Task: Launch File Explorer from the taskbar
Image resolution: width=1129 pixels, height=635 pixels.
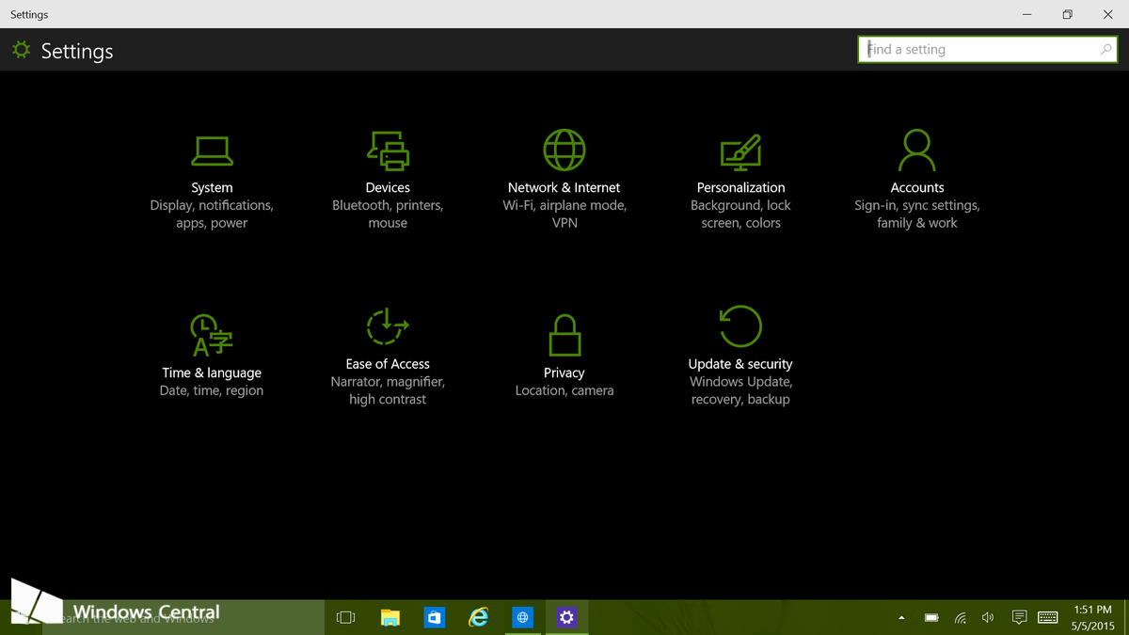Action: 390,617
